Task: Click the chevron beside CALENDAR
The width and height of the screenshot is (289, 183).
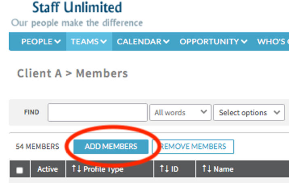Action: [166, 42]
